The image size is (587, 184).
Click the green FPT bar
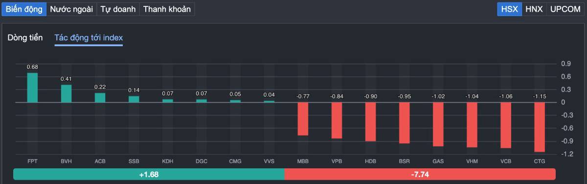(32, 88)
